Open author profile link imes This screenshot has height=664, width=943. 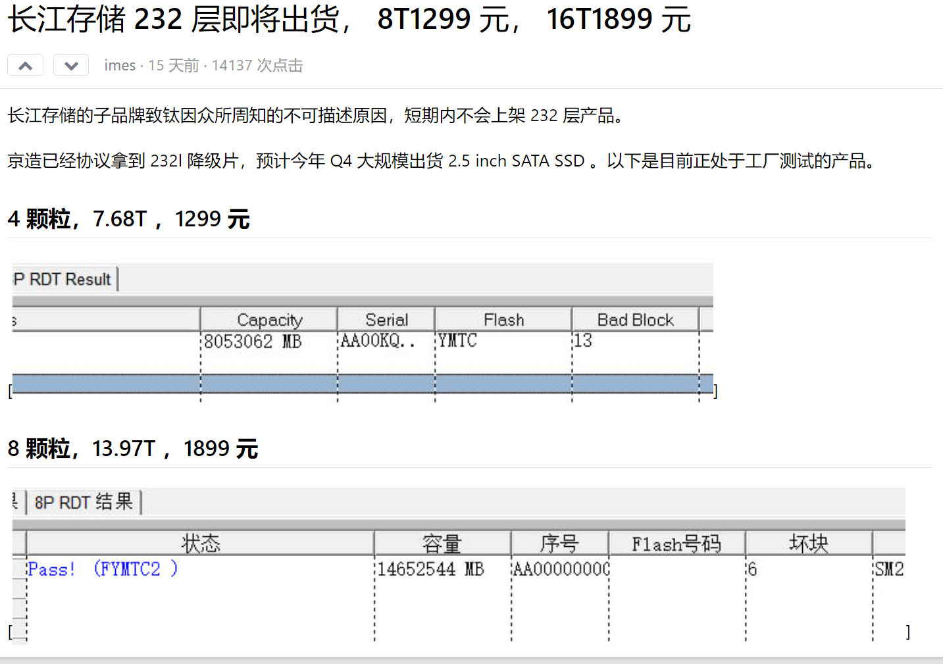tap(120, 65)
